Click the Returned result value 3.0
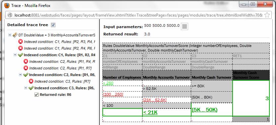The width and height of the screenshot is (276, 125). 147,34
